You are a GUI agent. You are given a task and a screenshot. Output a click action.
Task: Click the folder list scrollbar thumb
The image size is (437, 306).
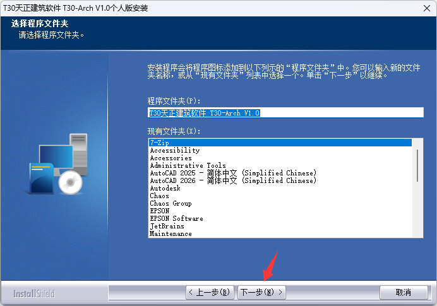click(x=417, y=166)
